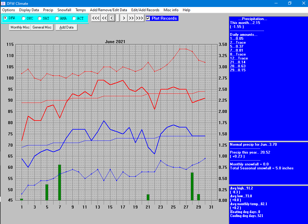
Task: Open the General Misc button
Action: 42,27
